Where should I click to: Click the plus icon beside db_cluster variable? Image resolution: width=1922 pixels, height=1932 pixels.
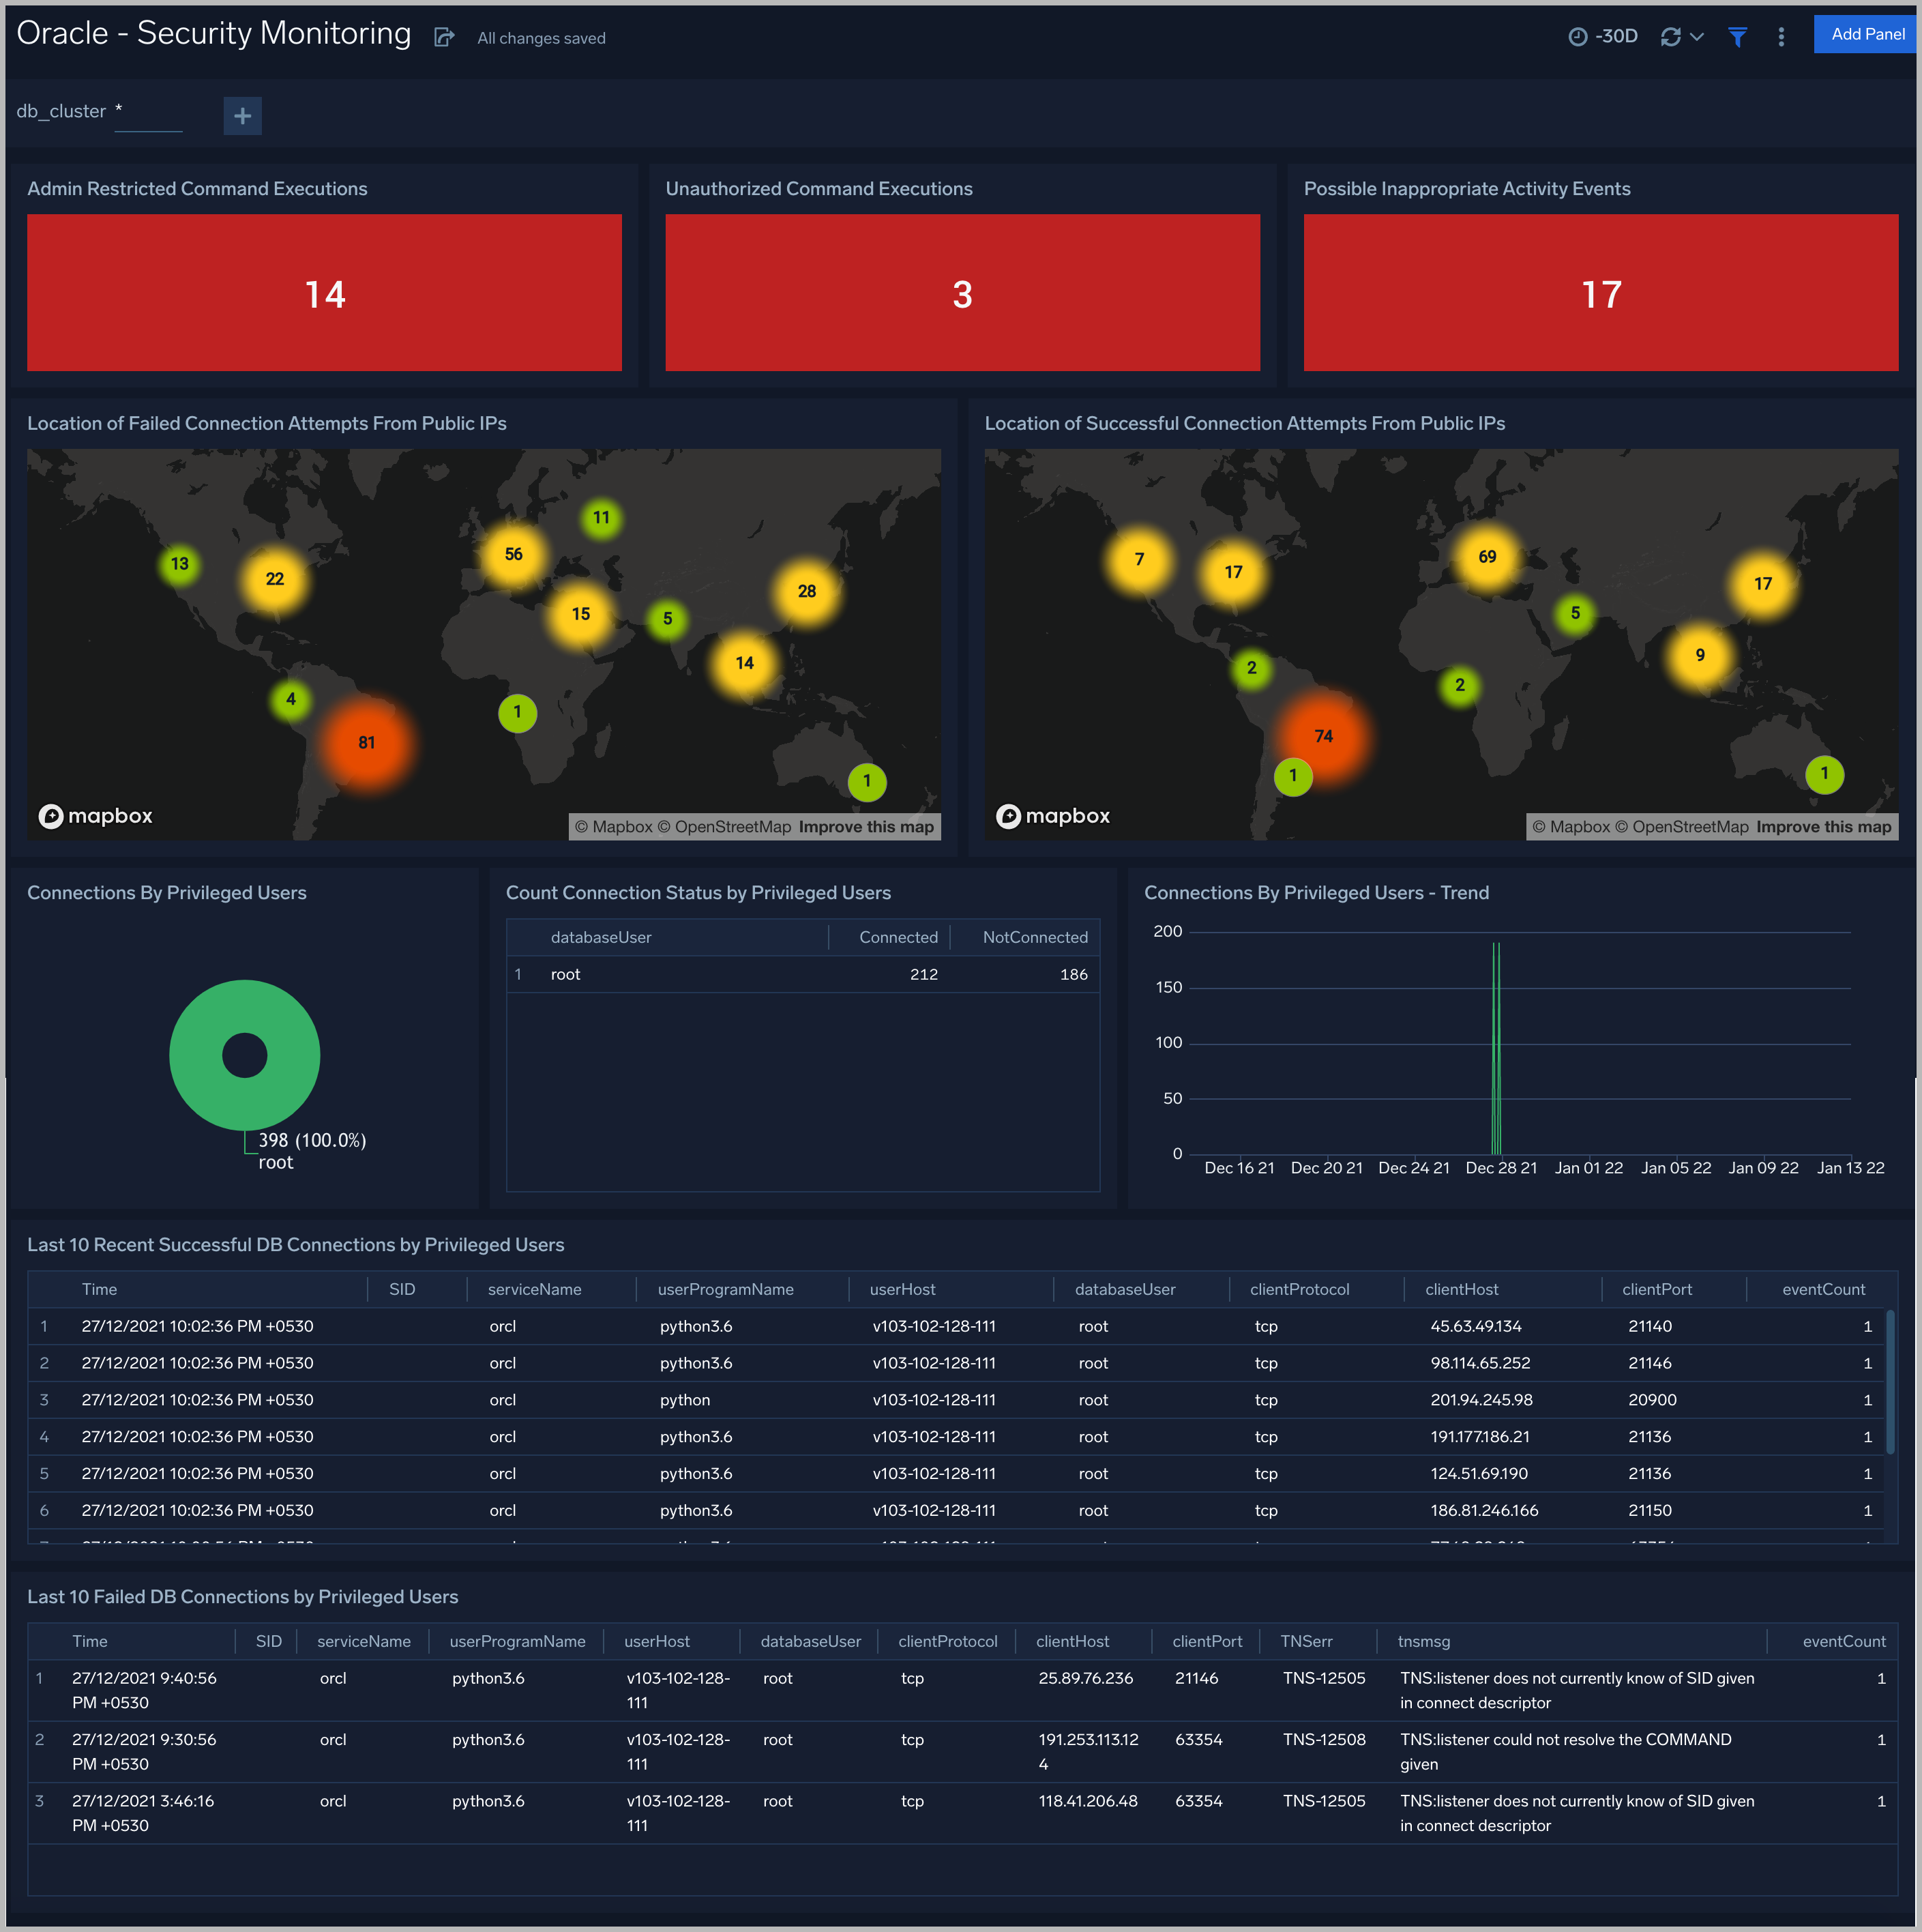point(242,116)
